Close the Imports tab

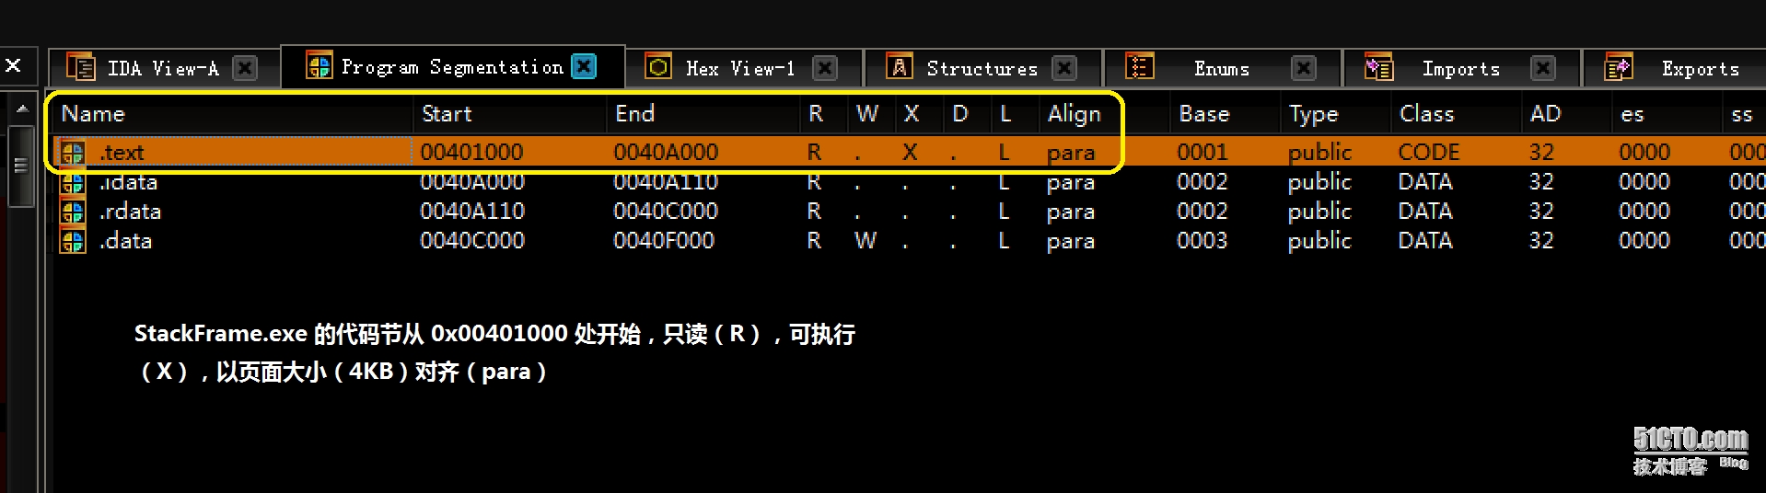pos(1543,68)
